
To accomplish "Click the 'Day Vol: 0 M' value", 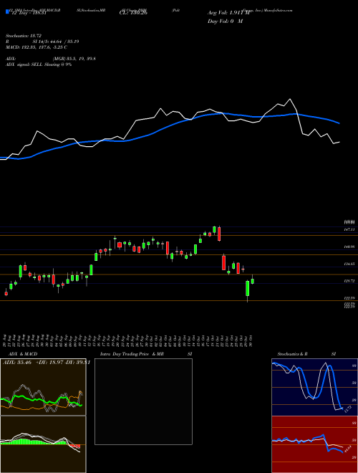I will pyautogui.click(x=225, y=21).
